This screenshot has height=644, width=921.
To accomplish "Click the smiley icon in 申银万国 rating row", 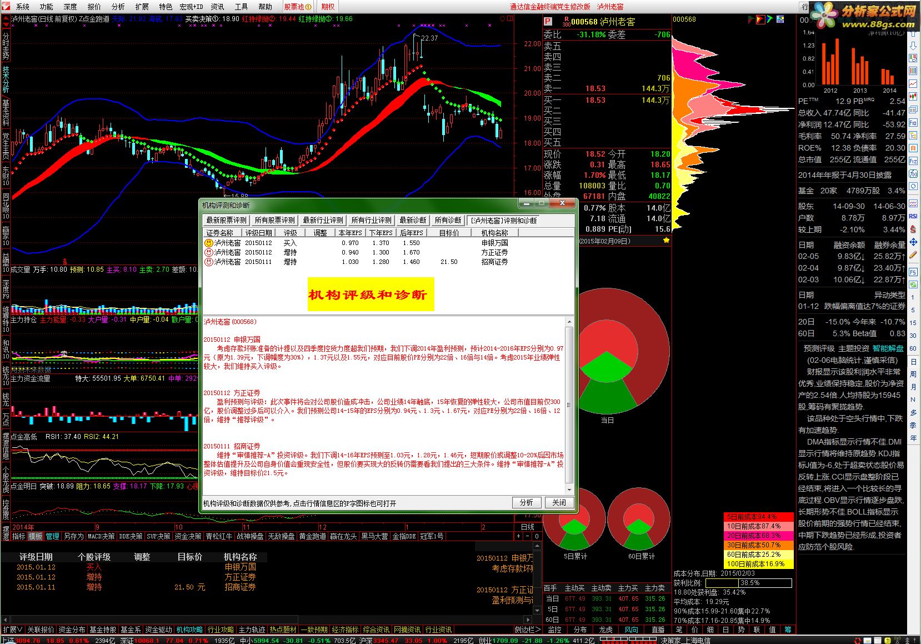I will (x=209, y=243).
